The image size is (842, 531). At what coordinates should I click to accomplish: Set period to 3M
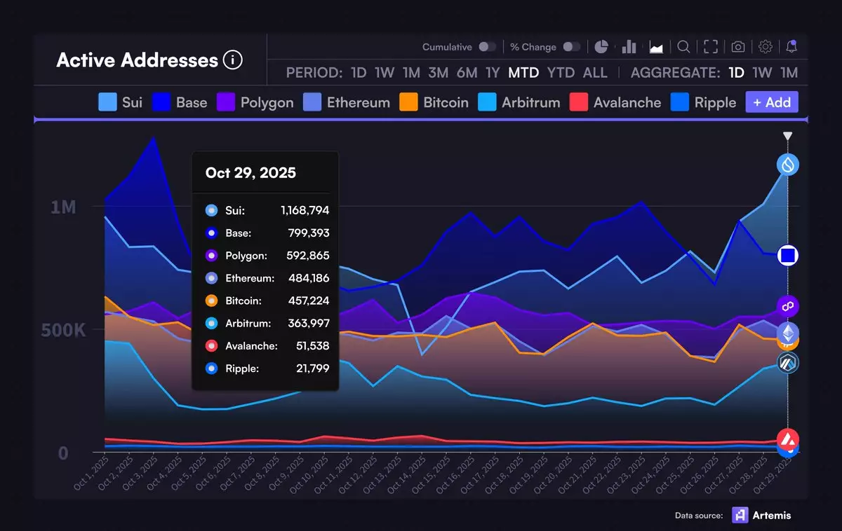[x=439, y=73]
